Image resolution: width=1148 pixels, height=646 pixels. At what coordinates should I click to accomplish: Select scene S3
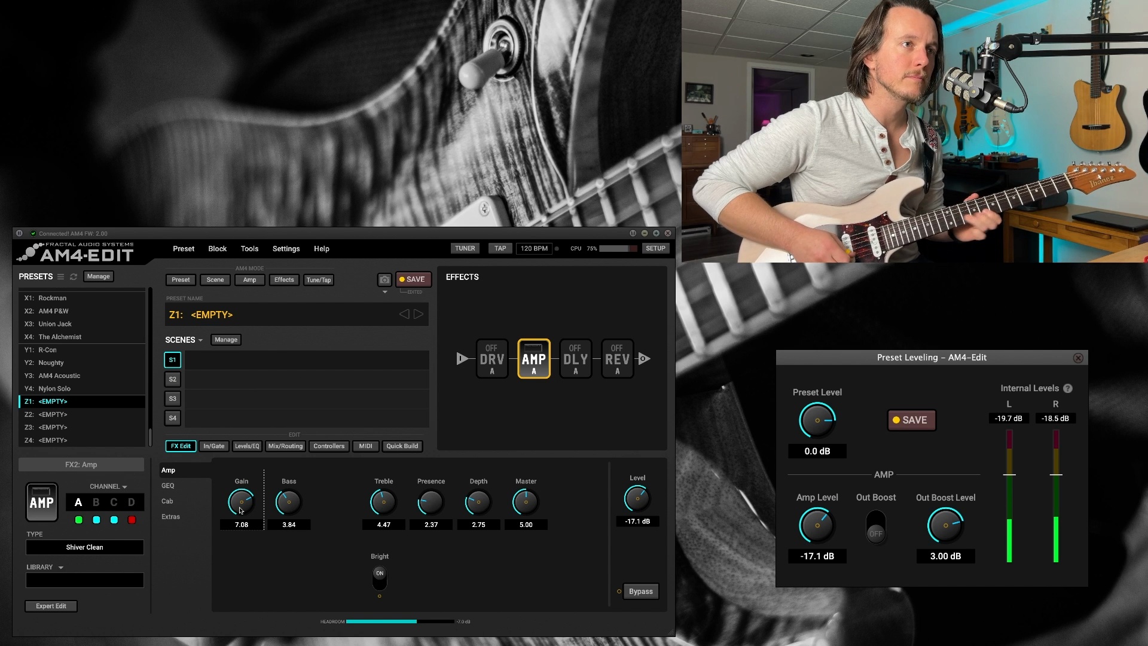(x=172, y=398)
